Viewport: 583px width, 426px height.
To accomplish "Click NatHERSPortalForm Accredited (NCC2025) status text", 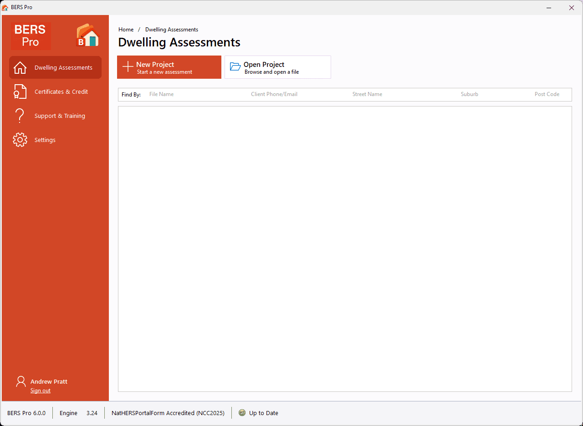I will pos(168,413).
